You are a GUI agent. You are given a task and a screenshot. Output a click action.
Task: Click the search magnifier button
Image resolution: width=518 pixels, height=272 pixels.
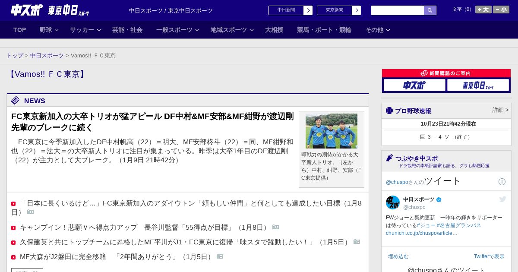point(430,10)
